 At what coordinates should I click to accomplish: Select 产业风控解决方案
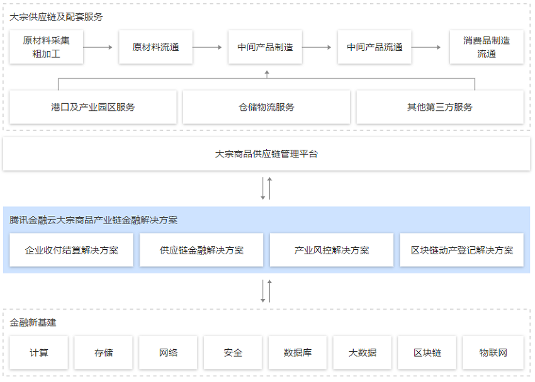[x=332, y=250]
